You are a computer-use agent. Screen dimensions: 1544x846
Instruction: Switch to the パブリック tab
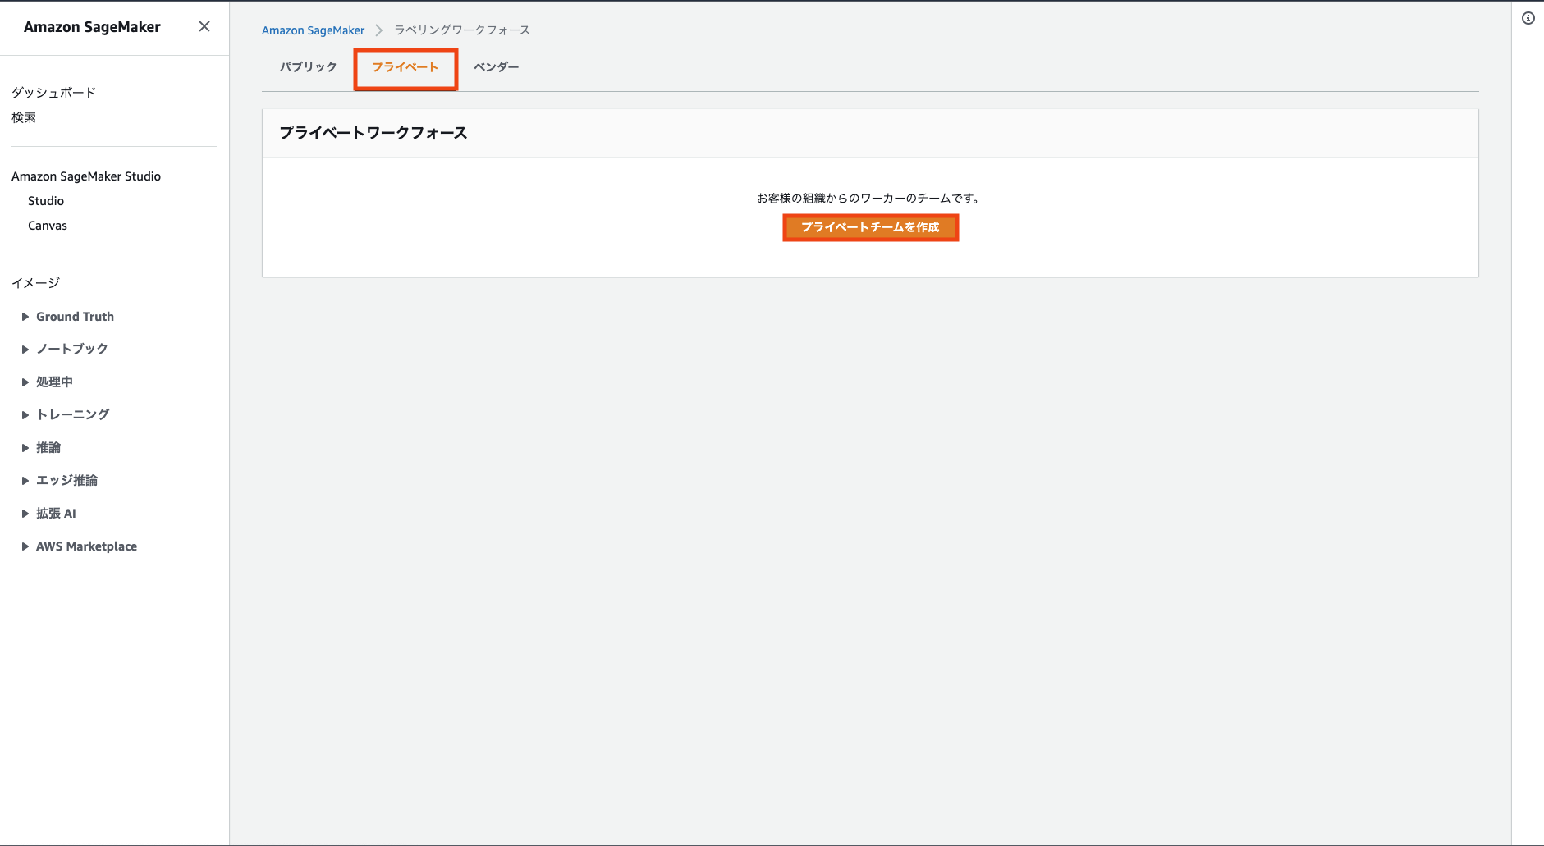click(x=308, y=67)
